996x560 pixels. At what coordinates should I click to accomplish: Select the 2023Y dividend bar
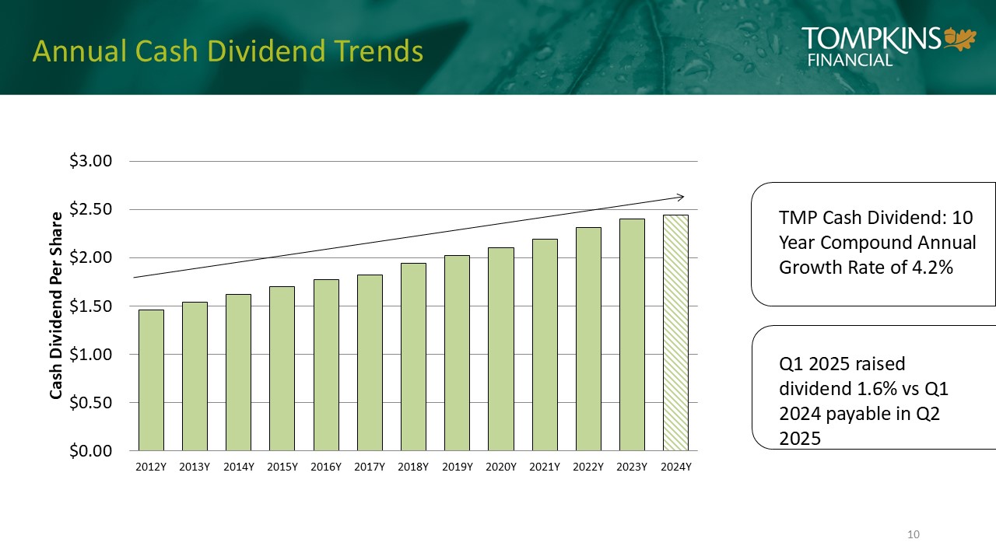[632, 334]
